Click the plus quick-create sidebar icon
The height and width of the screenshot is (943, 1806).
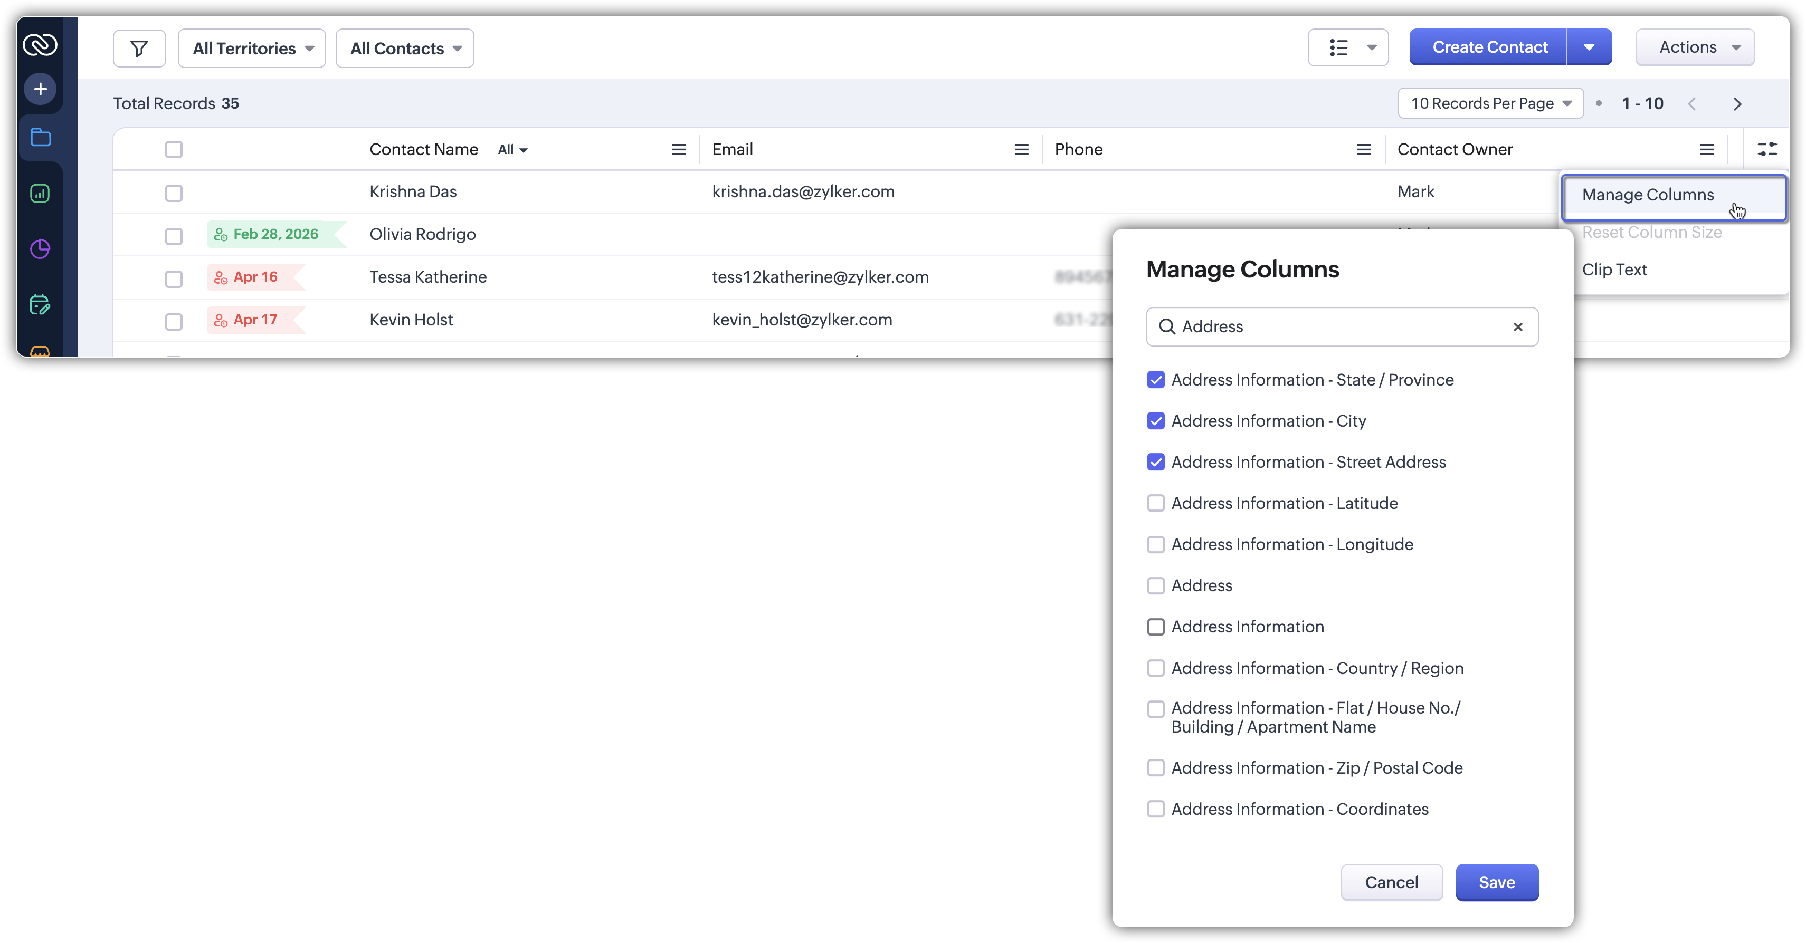pyautogui.click(x=41, y=89)
